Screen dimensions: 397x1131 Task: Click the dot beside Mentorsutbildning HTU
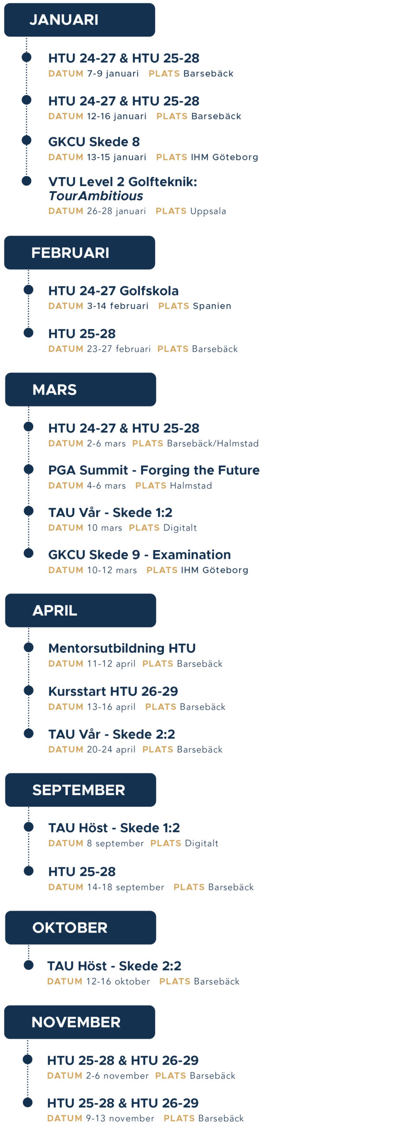coord(29,647)
